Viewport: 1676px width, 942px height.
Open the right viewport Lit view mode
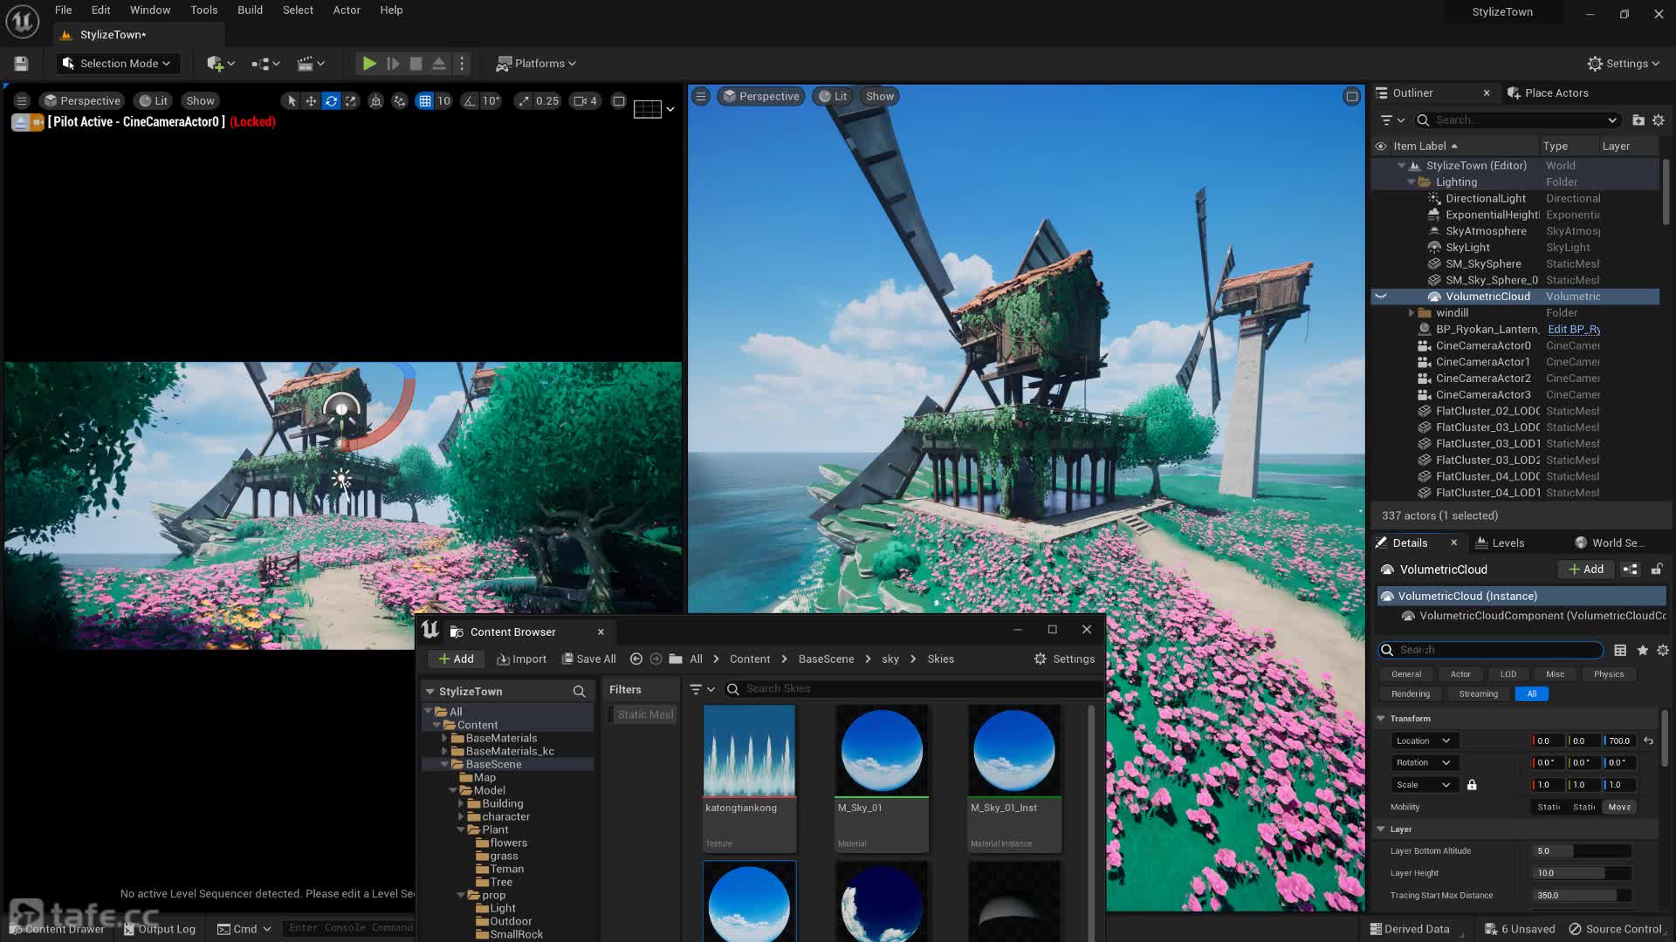[x=833, y=97]
